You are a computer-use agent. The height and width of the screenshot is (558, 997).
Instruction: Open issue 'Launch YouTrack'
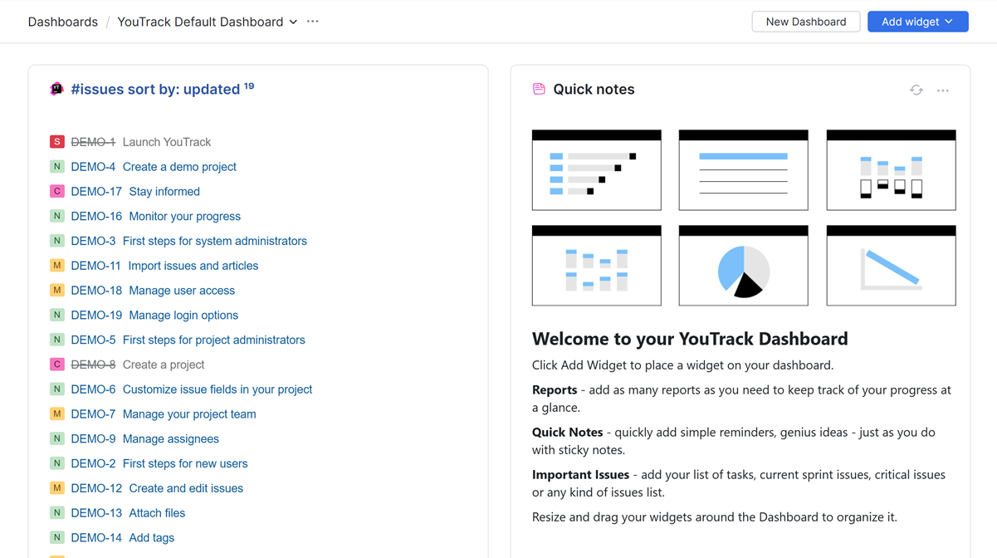pyautogui.click(x=167, y=142)
